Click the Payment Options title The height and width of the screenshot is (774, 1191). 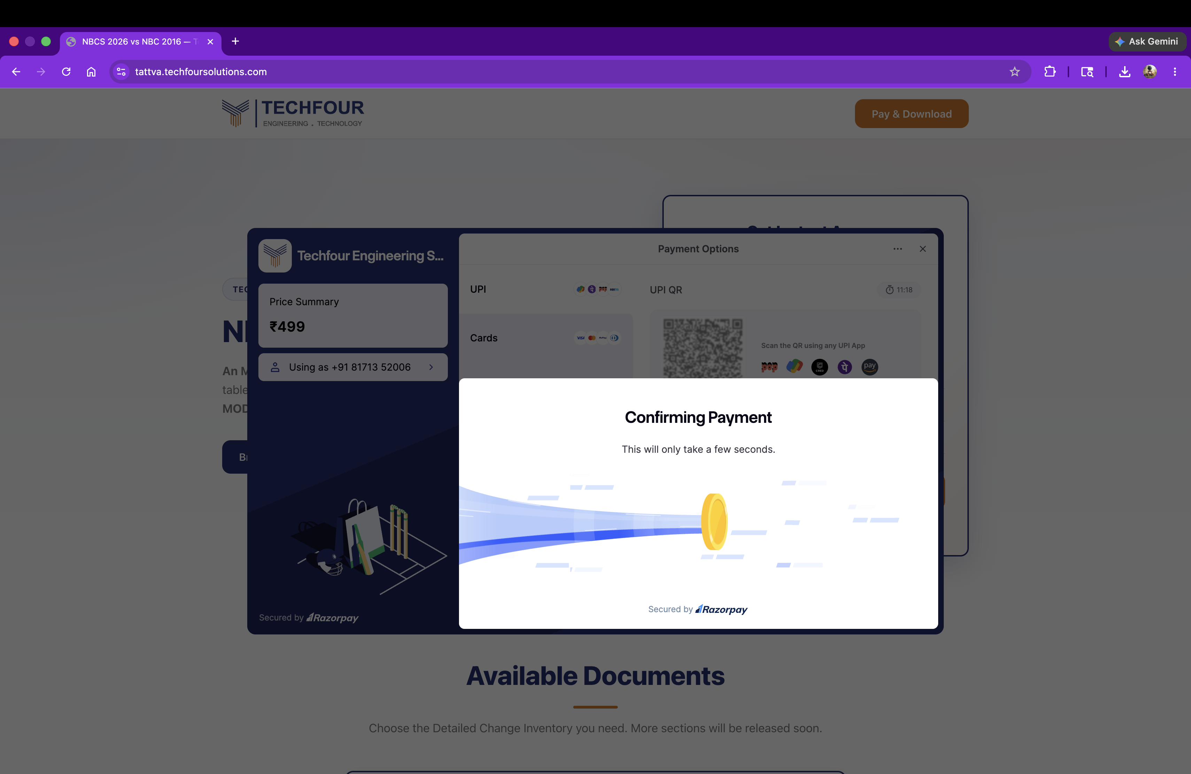click(698, 248)
